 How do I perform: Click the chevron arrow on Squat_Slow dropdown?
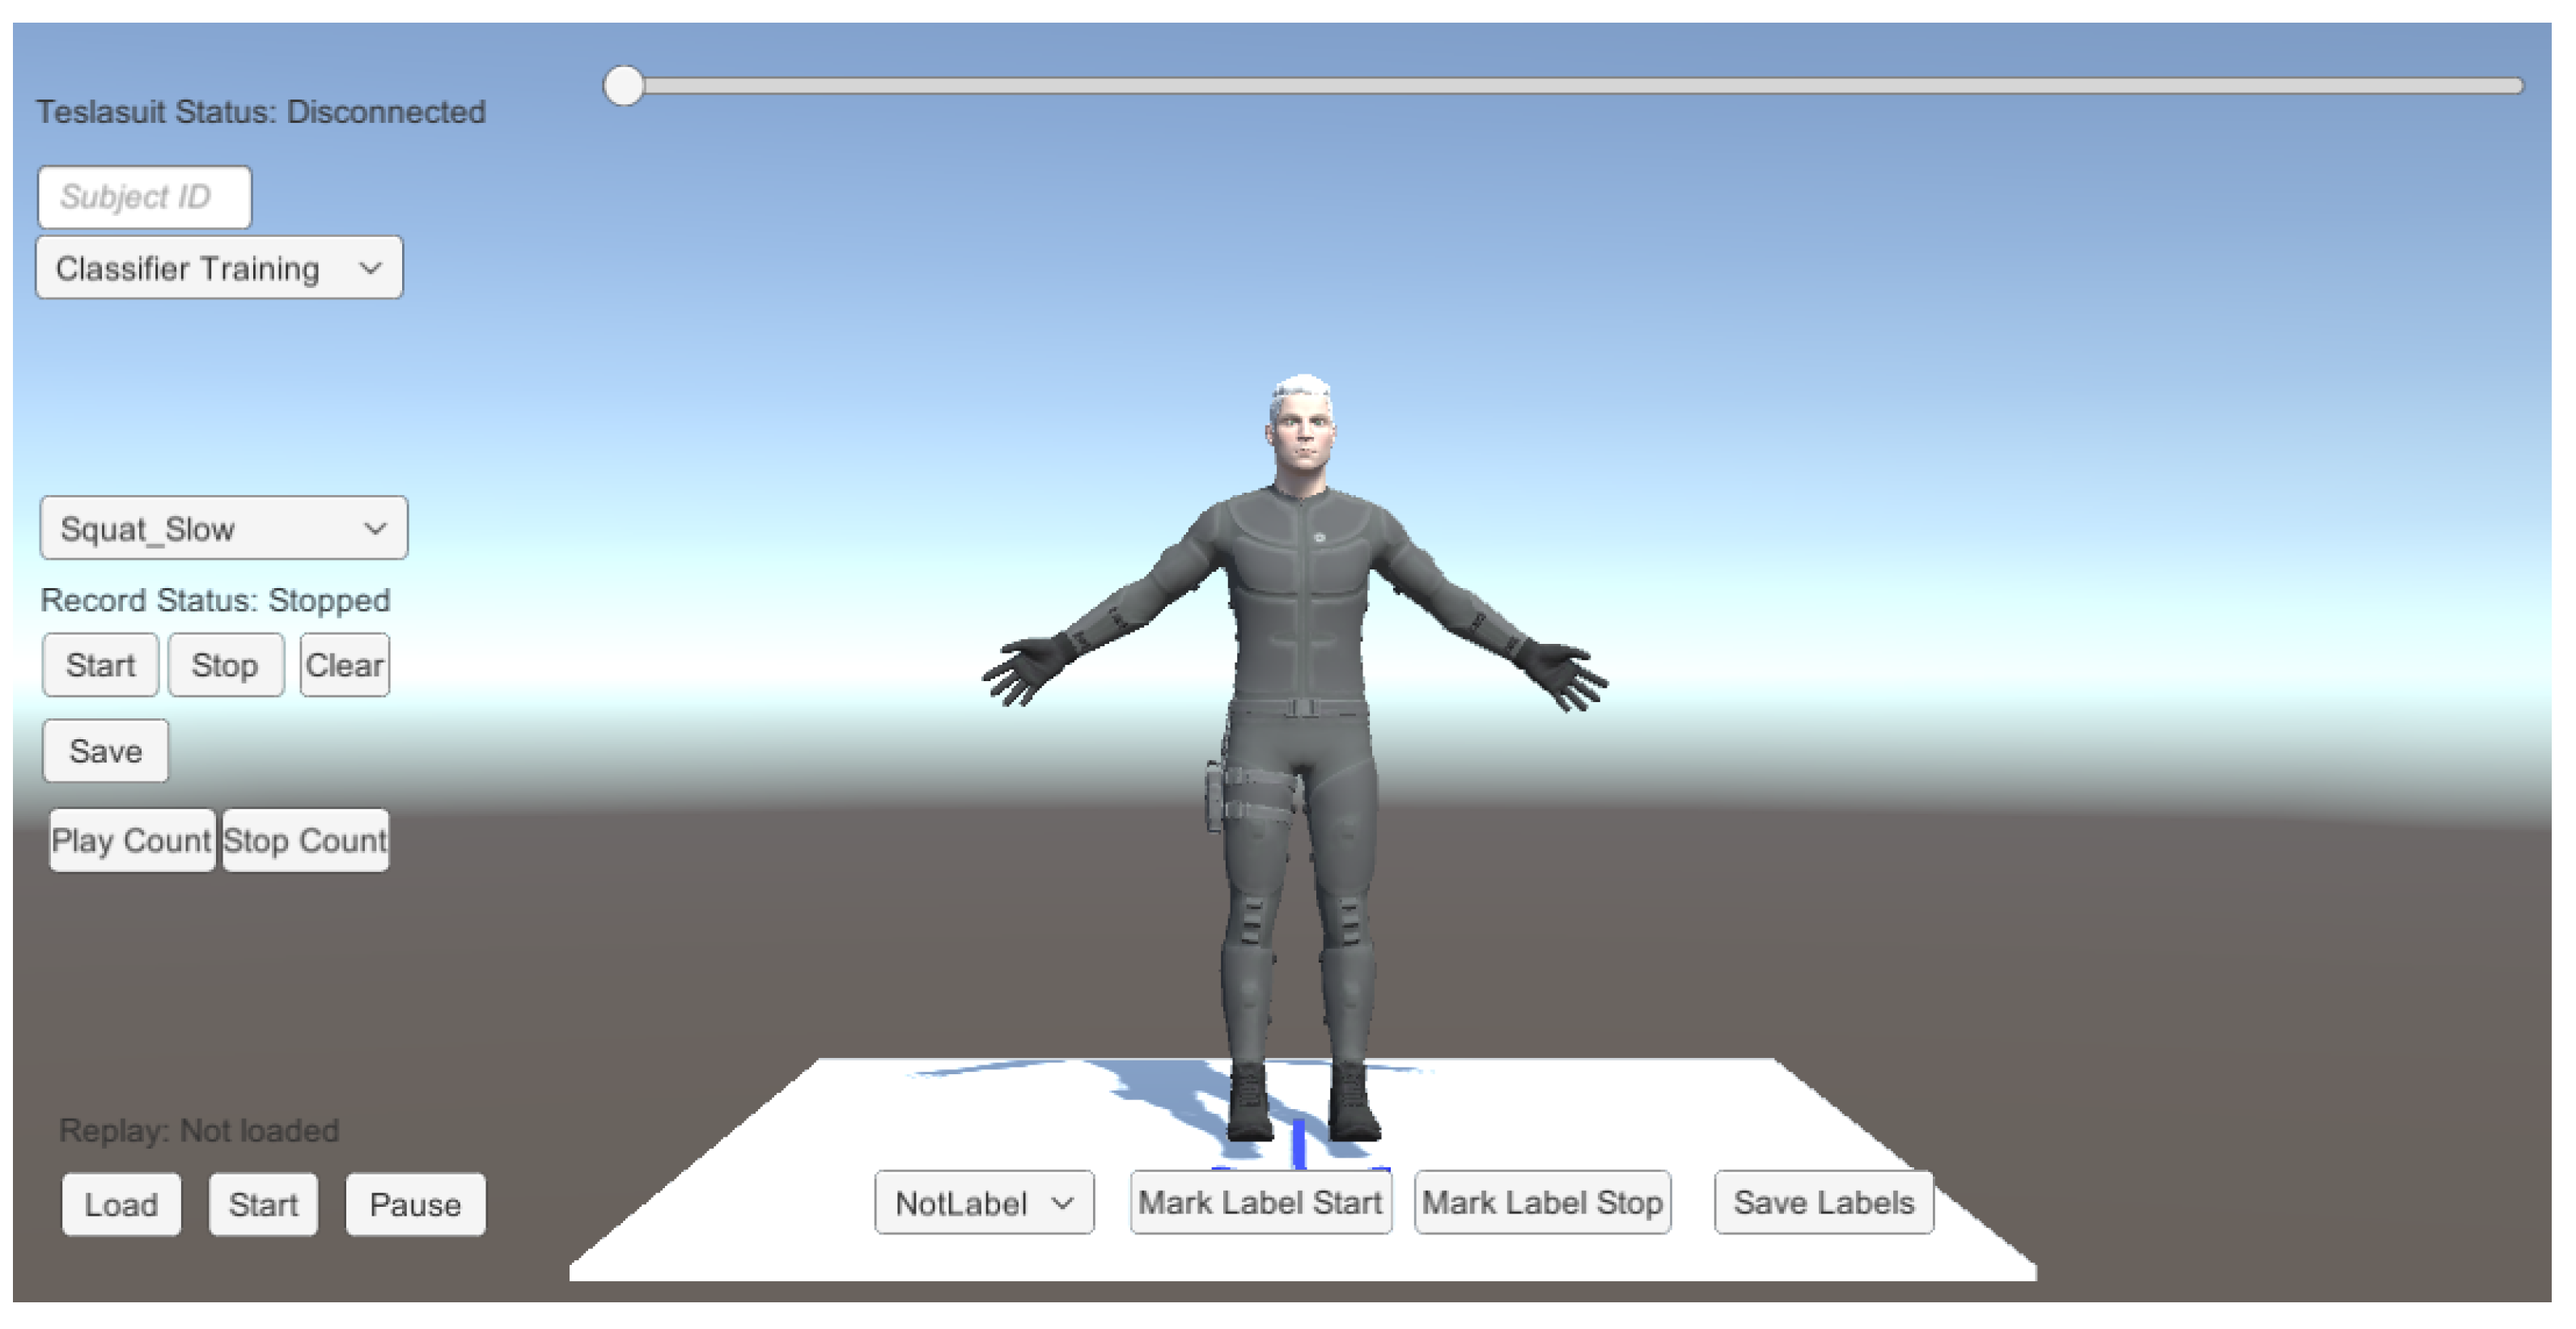pos(375,528)
